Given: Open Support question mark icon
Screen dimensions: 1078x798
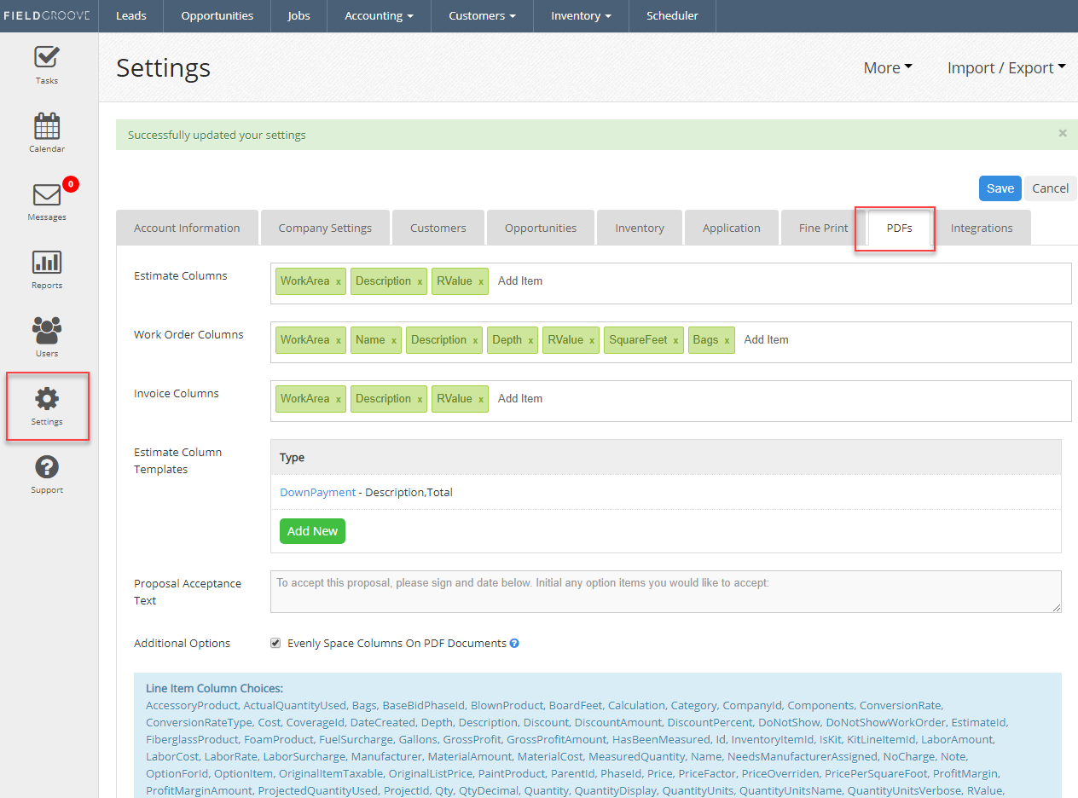Looking at the screenshot, I should 47,467.
